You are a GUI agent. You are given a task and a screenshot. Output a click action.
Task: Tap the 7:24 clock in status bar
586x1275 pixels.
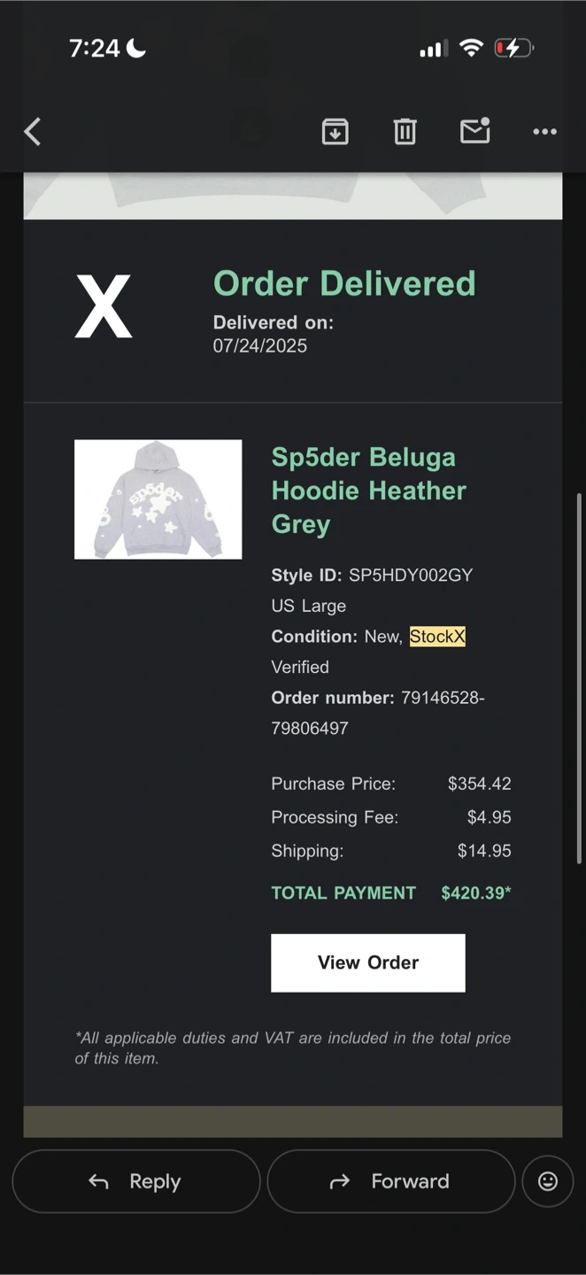click(x=95, y=48)
